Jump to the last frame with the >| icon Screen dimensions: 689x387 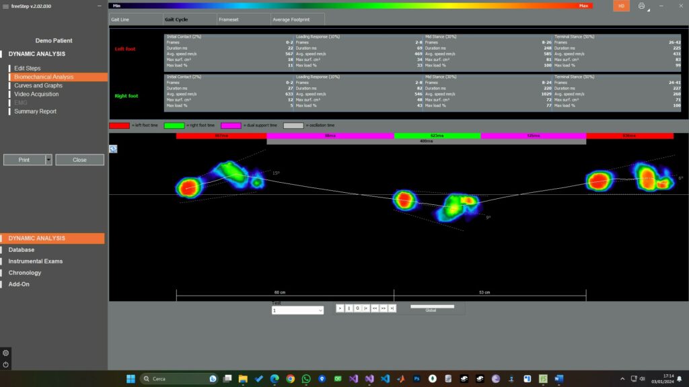click(x=392, y=308)
